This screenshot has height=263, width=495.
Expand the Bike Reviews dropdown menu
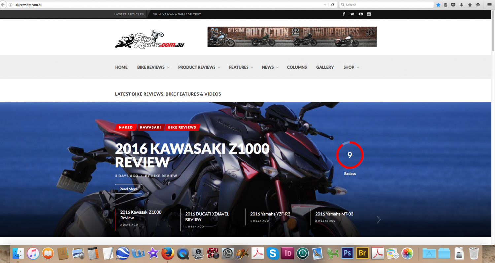pyautogui.click(x=153, y=67)
